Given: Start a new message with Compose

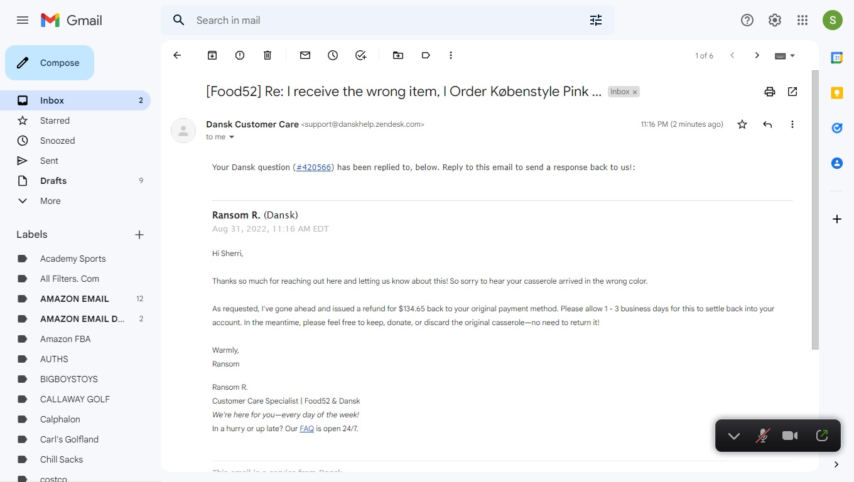Looking at the screenshot, I should [x=50, y=63].
